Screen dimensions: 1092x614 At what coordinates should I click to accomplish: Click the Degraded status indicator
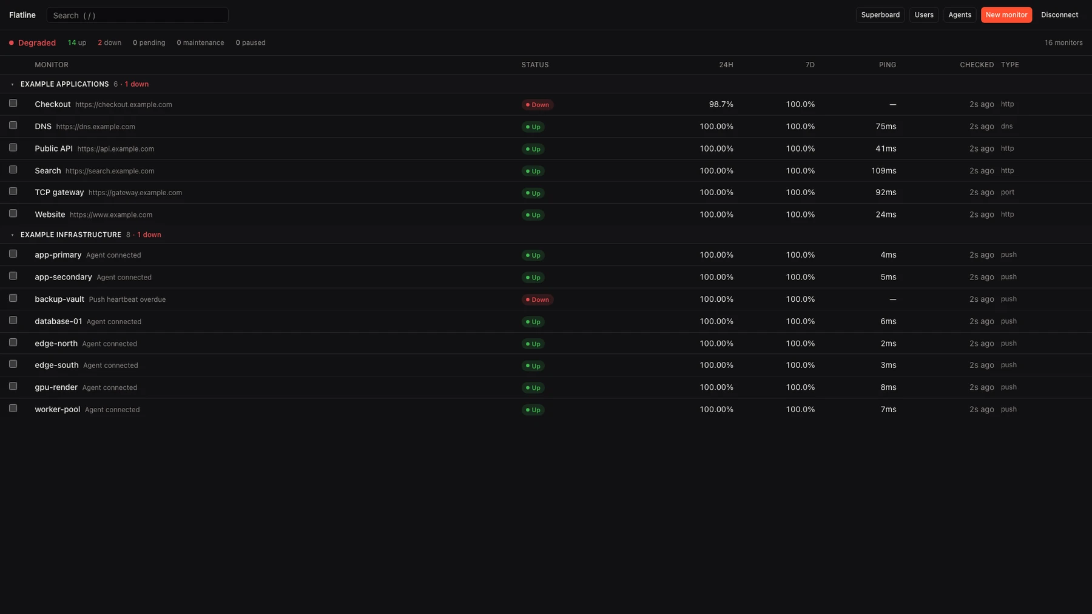(x=32, y=42)
